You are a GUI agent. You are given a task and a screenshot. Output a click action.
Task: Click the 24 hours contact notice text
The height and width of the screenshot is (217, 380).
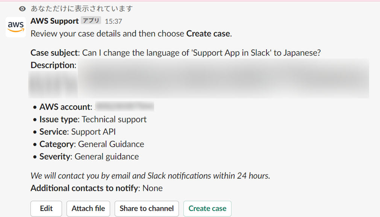tap(150, 176)
